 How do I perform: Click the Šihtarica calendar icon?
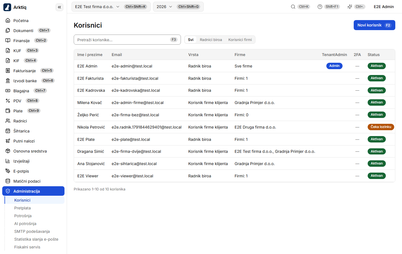click(x=8, y=131)
